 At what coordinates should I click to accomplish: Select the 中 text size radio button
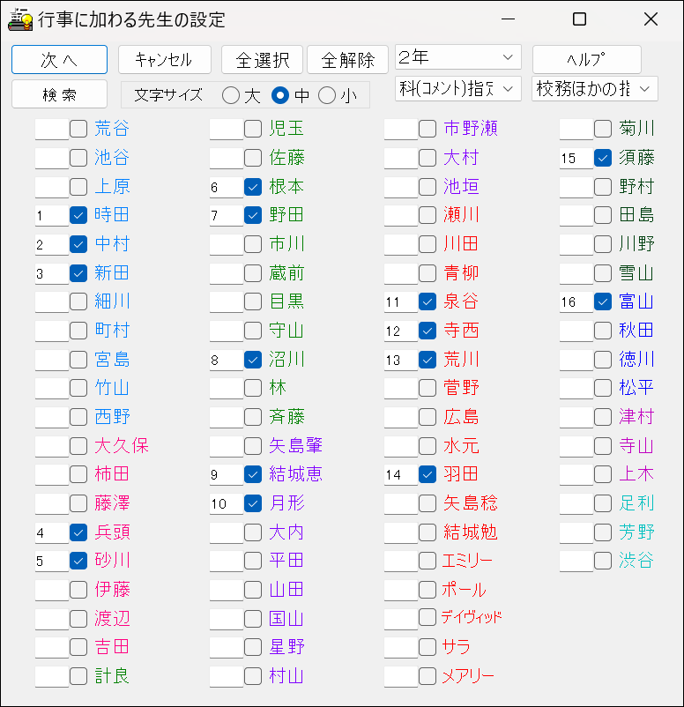tap(280, 95)
